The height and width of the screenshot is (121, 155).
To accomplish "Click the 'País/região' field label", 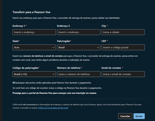I will (63, 41).
